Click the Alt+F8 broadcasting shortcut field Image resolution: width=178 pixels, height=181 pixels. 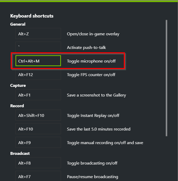point(38,163)
